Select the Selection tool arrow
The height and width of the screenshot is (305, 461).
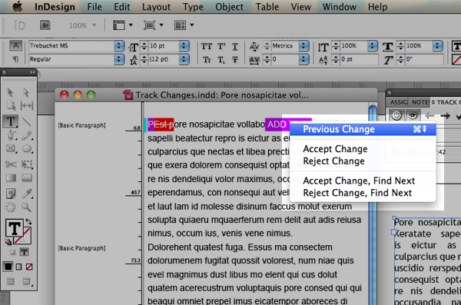[10, 92]
